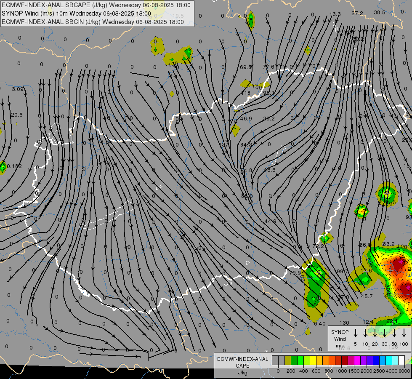Screen dimensions: 412x379
Task: Click the map value 38.5
Action: 380,13
